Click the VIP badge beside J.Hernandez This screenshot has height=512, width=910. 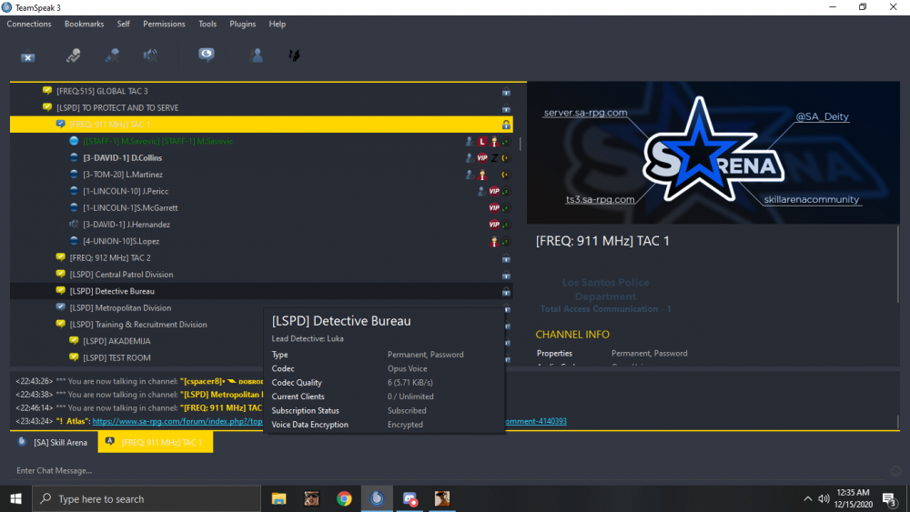(x=494, y=225)
